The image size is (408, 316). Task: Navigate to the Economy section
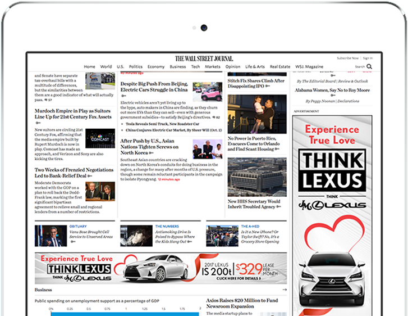tap(156, 67)
